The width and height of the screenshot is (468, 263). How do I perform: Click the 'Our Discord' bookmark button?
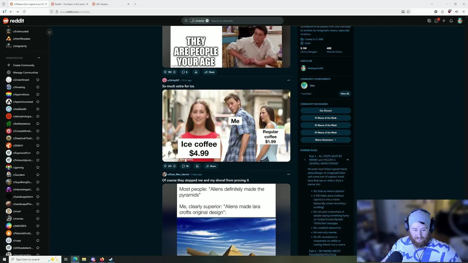(x=325, y=111)
